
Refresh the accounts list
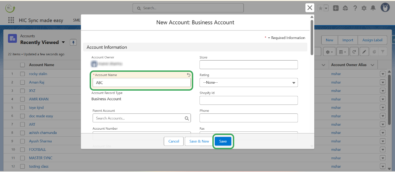pyautogui.click(x=354, y=52)
